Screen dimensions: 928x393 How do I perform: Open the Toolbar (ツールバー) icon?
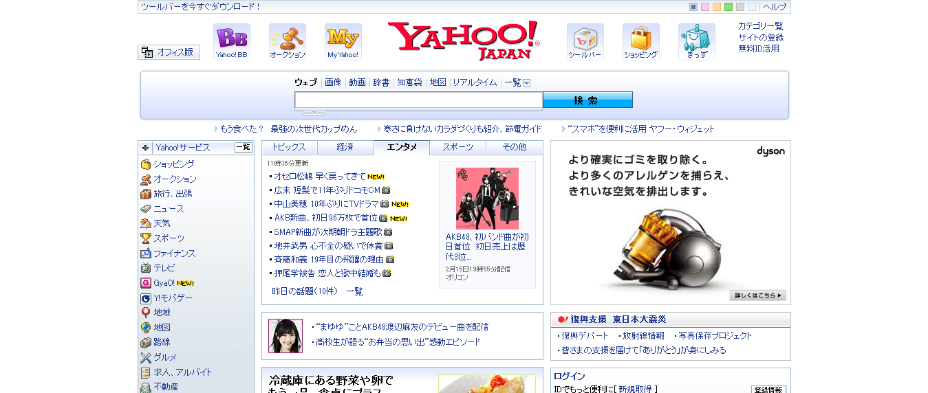(585, 41)
